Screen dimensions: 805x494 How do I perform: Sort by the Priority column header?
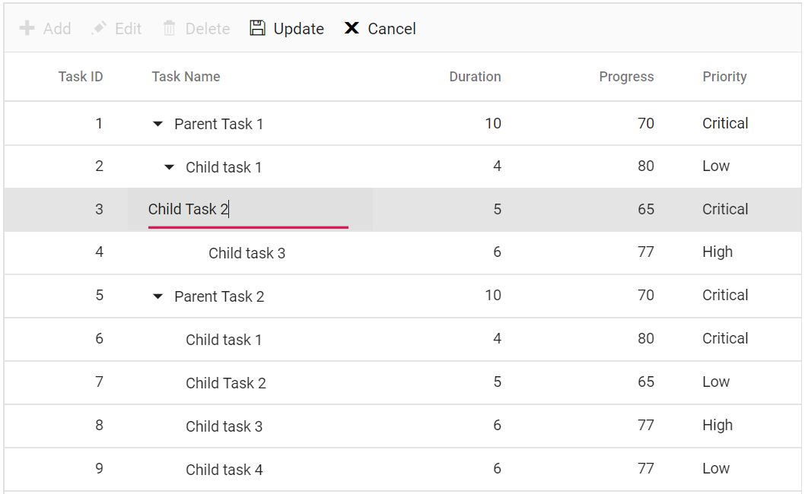click(x=724, y=76)
